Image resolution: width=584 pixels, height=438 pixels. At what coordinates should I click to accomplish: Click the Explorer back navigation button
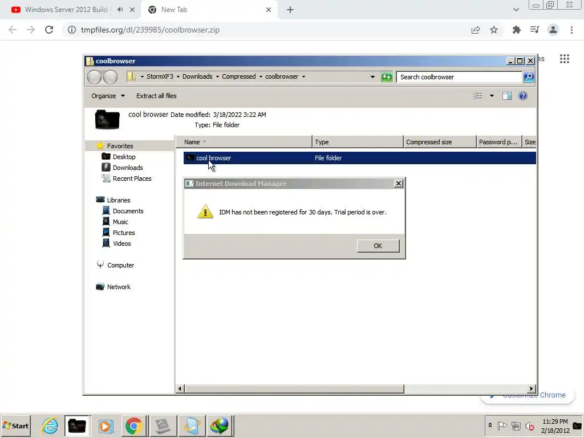pyautogui.click(x=94, y=77)
